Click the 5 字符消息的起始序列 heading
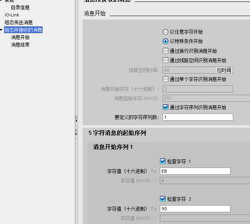 point(117,133)
